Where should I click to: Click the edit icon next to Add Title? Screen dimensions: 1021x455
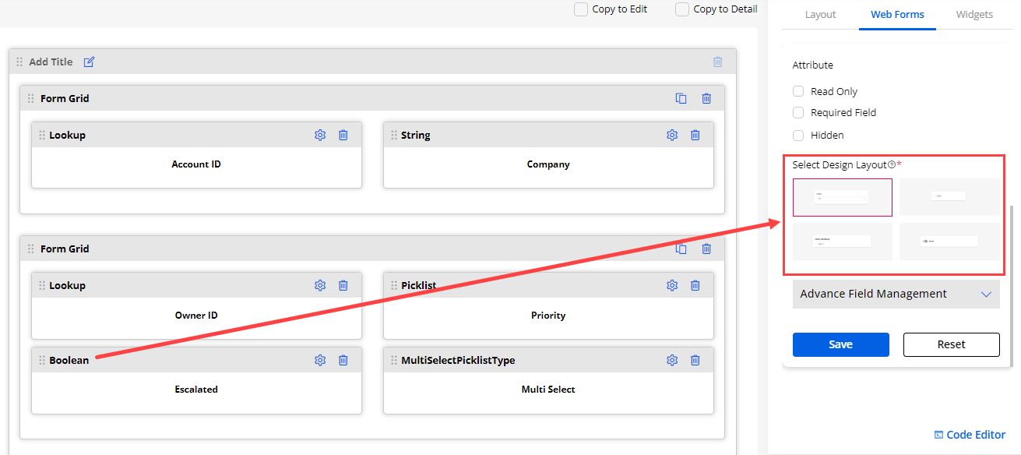pyautogui.click(x=89, y=62)
